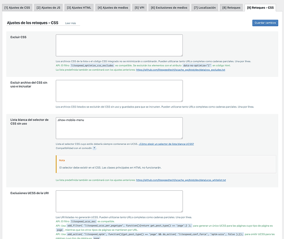Select the [9] Retoques - CSS tab
Image resolution: width=284 pixels, height=239 pixels.
[260, 8]
